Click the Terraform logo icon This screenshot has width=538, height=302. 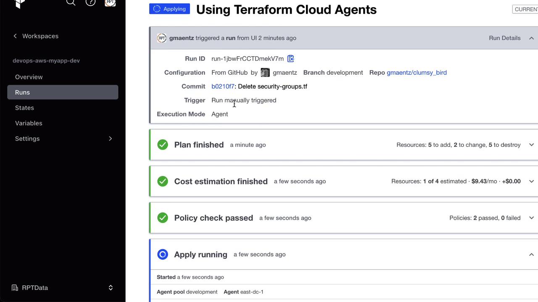(x=19, y=3)
